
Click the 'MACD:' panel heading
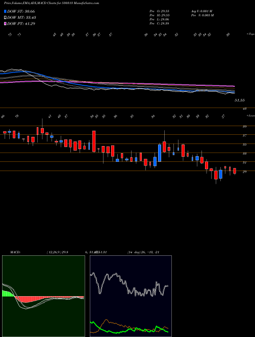click(15, 252)
